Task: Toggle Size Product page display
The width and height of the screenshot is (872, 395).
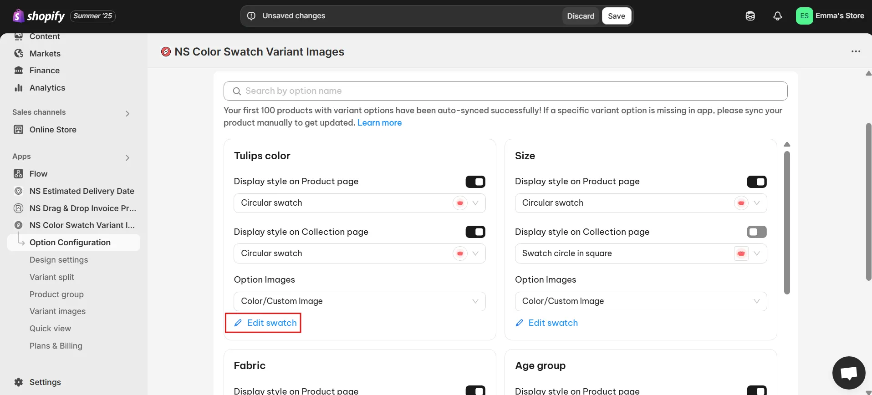Action: click(757, 182)
